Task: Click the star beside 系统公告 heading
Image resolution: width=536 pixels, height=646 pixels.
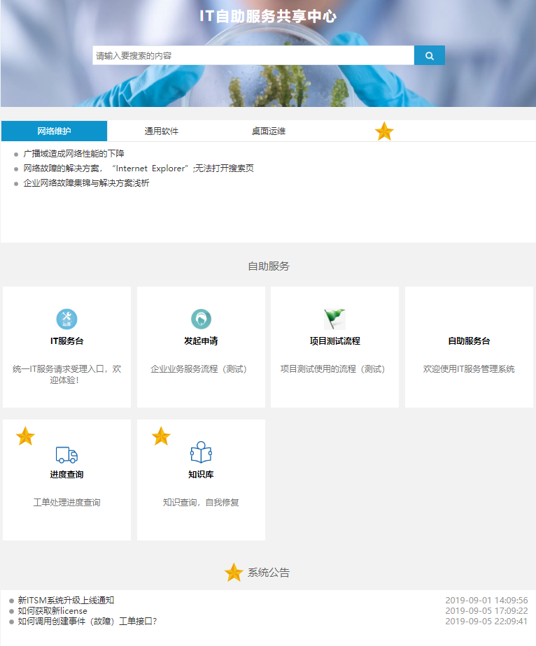Action: click(234, 573)
